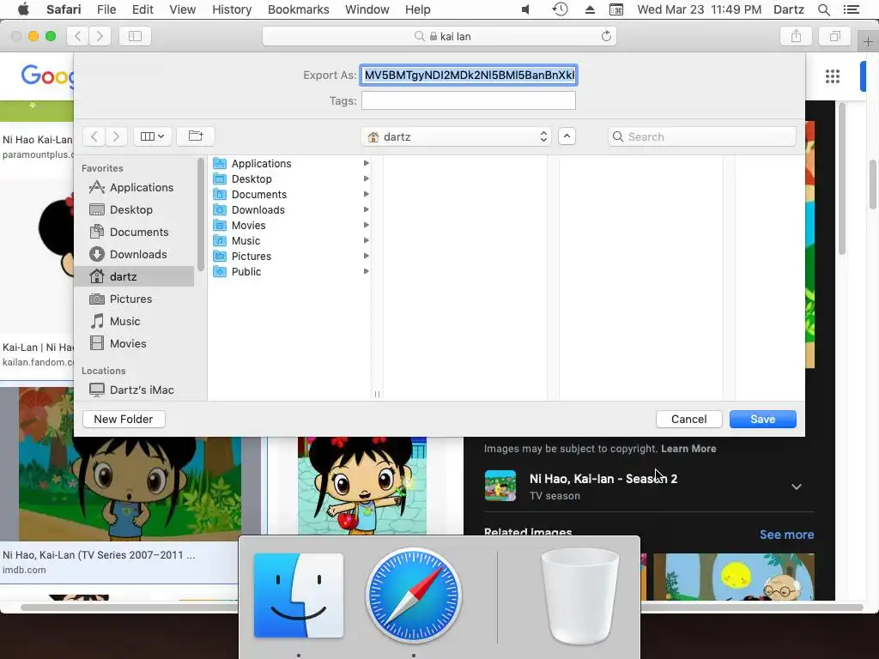The image size is (879, 659).
Task: Open the History menu
Action: tap(232, 9)
